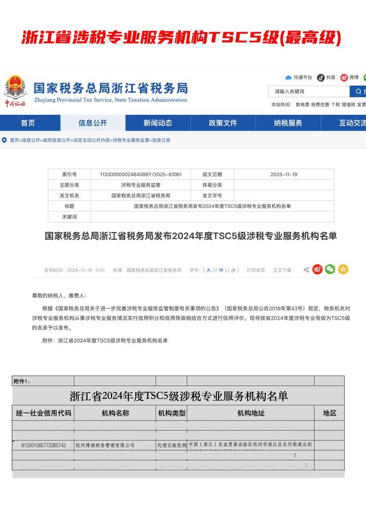Click the spreadsheet title 浙江省2024年度TSC5级涉税专业服务机构名单
The width and height of the screenshot is (366, 518).
(179, 396)
